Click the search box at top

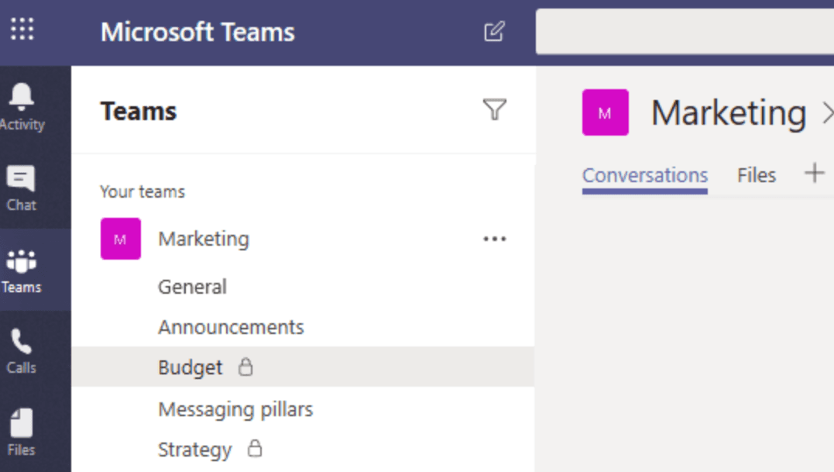coord(685,33)
